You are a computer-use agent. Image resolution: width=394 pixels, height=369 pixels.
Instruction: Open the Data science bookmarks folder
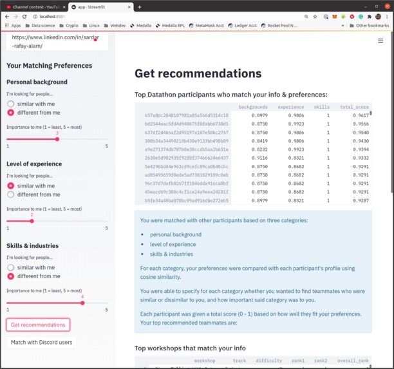tap(40, 25)
